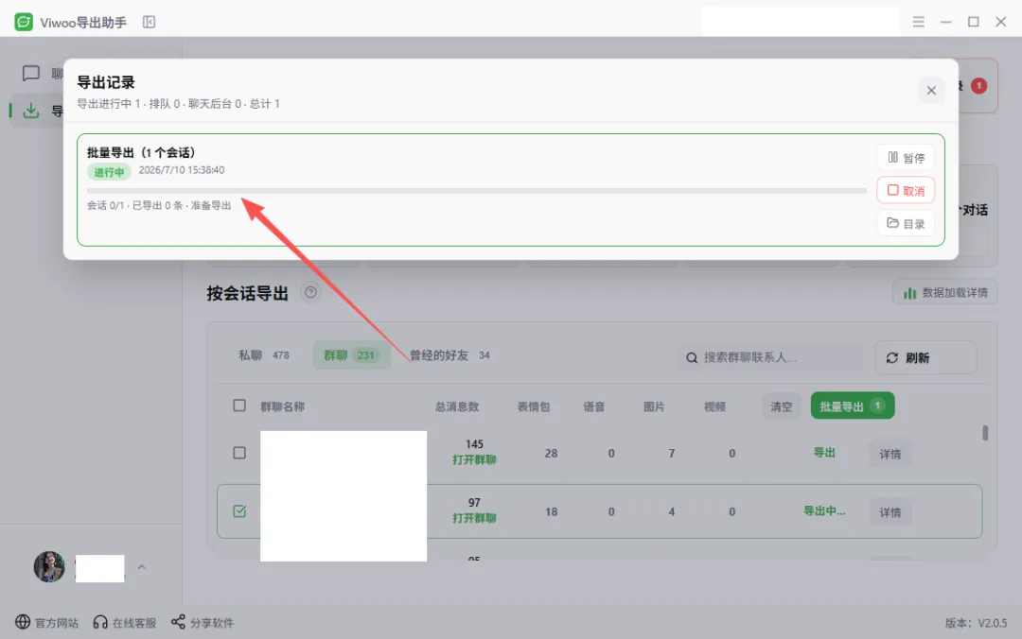Image resolution: width=1022 pixels, height=639 pixels.
Task: Click the list vertical scrollbar
Action: click(985, 433)
